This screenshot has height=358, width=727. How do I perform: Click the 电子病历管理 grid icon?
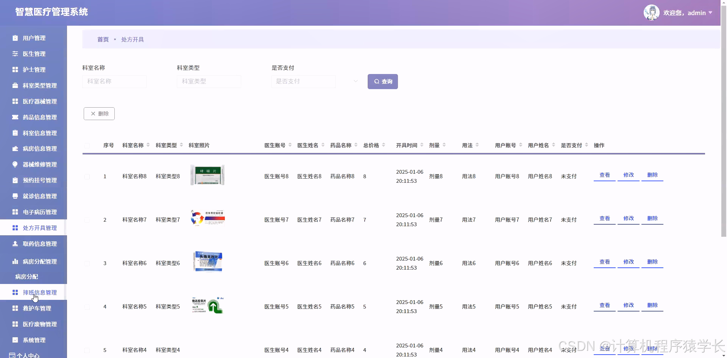tap(15, 212)
